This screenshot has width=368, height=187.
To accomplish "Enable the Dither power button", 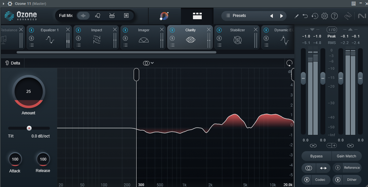I will [338, 180].
